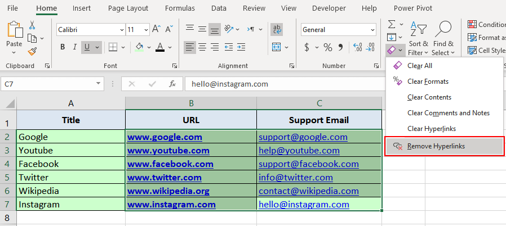Click Decrease Decimal icon
The height and width of the screenshot is (226, 506).
click(370, 47)
